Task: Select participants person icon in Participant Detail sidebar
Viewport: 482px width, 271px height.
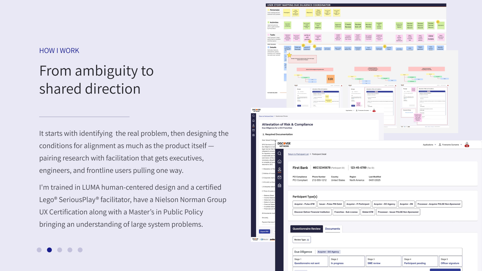Action: (x=280, y=170)
